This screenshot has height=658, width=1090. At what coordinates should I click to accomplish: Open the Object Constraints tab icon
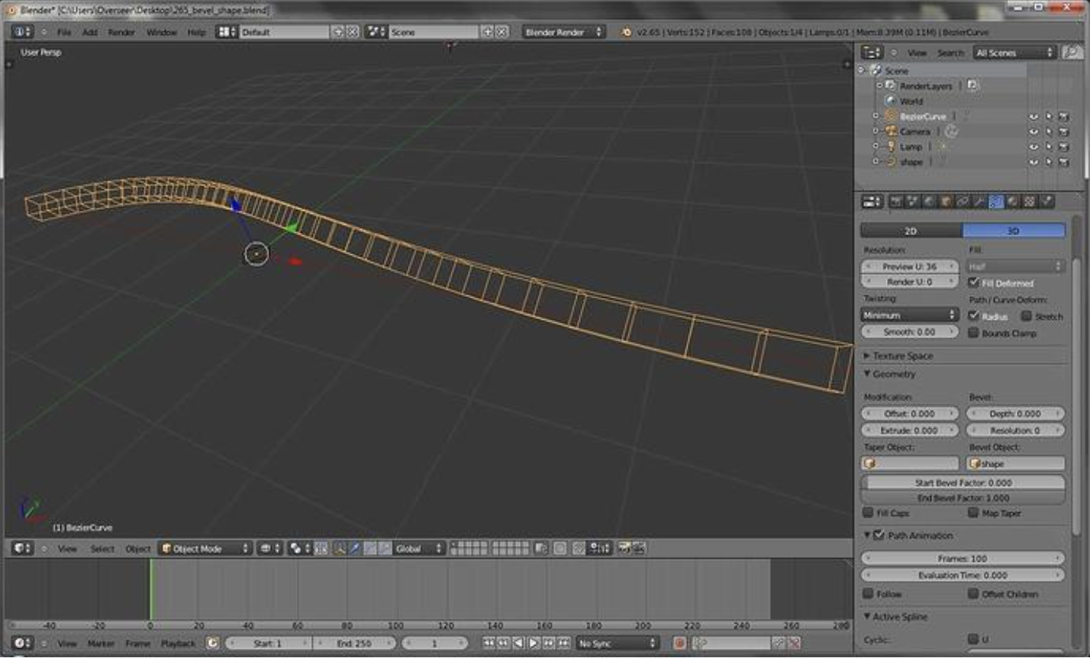963,202
